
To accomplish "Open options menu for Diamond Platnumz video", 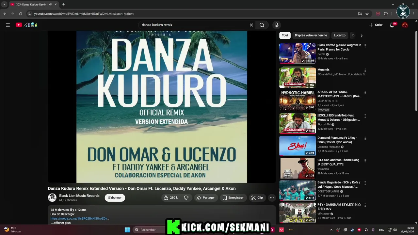I will [365, 138].
